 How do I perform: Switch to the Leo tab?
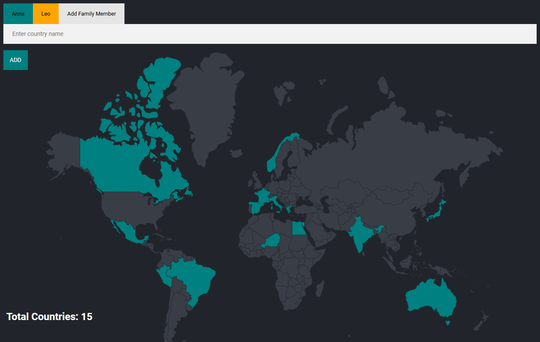coord(46,13)
